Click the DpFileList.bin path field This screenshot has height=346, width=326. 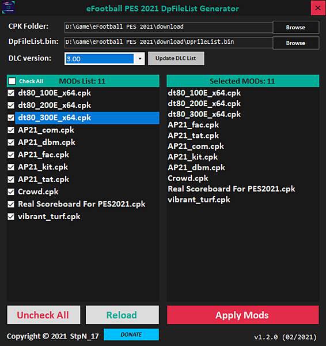click(x=168, y=42)
